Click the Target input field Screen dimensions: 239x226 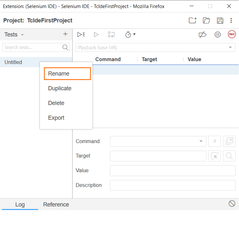(158, 156)
